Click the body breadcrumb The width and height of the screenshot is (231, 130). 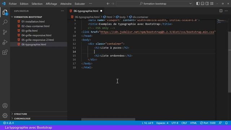(122, 17)
